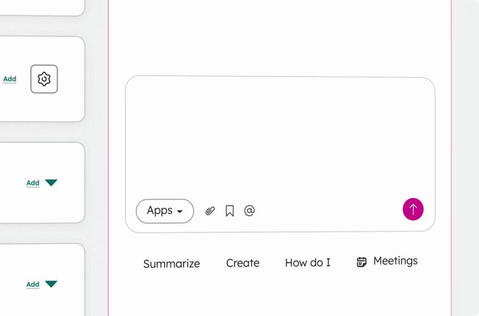Open saved prompts via the bookmark icon
Image resolution: width=479 pixels, height=316 pixels.
(x=230, y=211)
